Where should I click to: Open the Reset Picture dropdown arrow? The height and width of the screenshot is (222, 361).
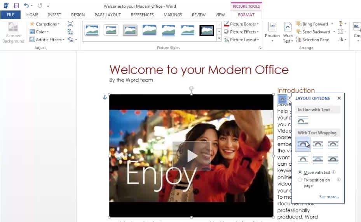point(76,40)
